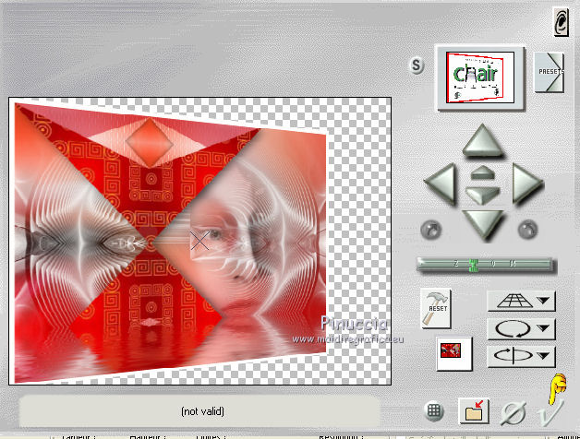The height and width of the screenshot is (439, 580).
Task: Open the perspective grid dropdown
Action: 522,302
